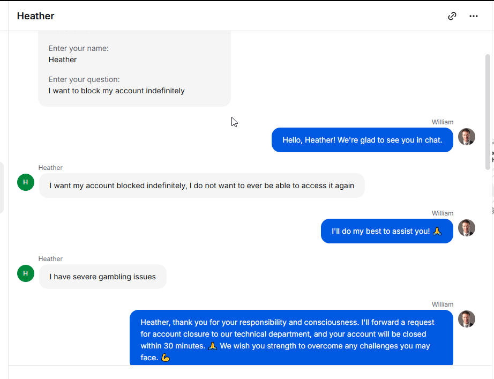The height and width of the screenshot is (379, 494).
Task: Open the three-dots more options menu
Action: tap(474, 16)
